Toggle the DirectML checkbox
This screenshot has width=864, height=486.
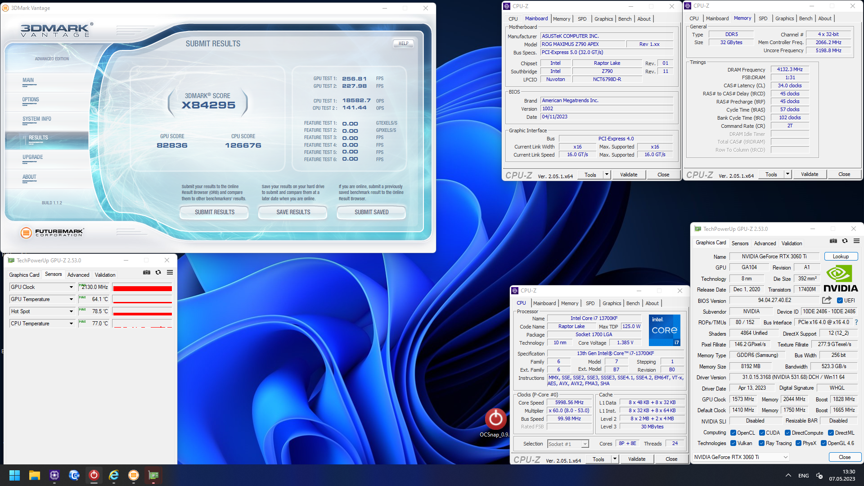coord(831,433)
